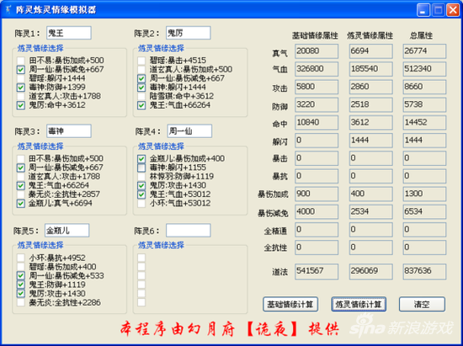Check 林惊羽:防御+1119 under 阵灵4
The height and width of the screenshot is (346, 463).
pyautogui.click(x=141, y=176)
